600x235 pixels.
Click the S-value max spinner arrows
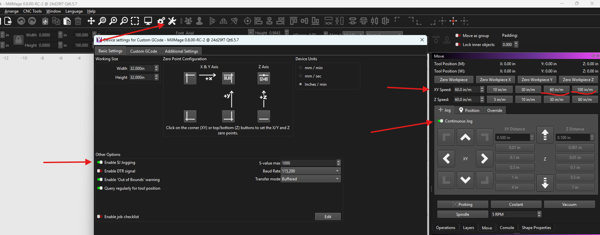pyautogui.click(x=339, y=163)
